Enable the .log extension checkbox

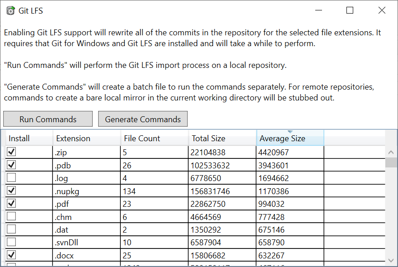pyautogui.click(x=11, y=177)
